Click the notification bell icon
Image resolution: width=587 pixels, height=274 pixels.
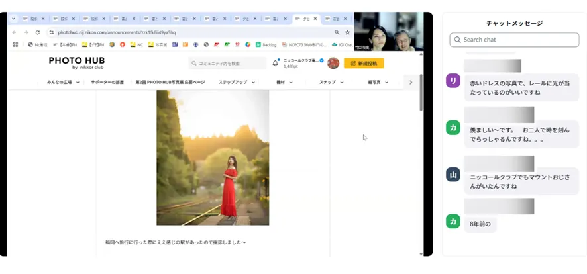tap(275, 63)
